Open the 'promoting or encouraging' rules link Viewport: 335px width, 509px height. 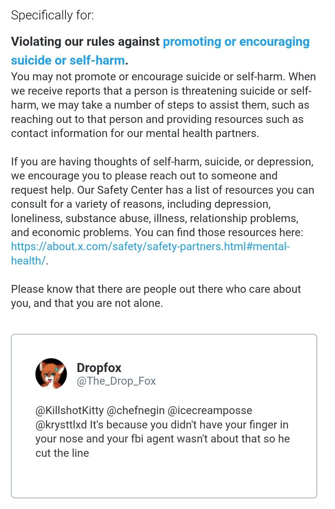pos(236,42)
